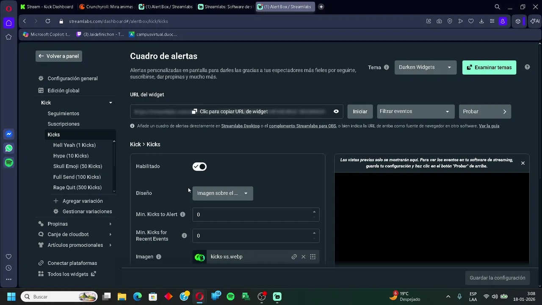Open Windows Start menu
The width and height of the screenshot is (542, 305).
pos(11,297)
